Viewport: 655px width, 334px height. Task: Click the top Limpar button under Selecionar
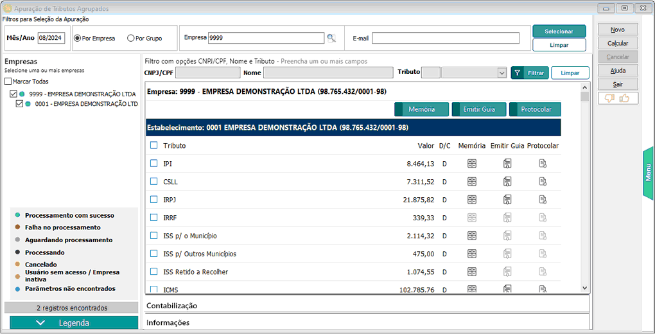click(559, 45)
